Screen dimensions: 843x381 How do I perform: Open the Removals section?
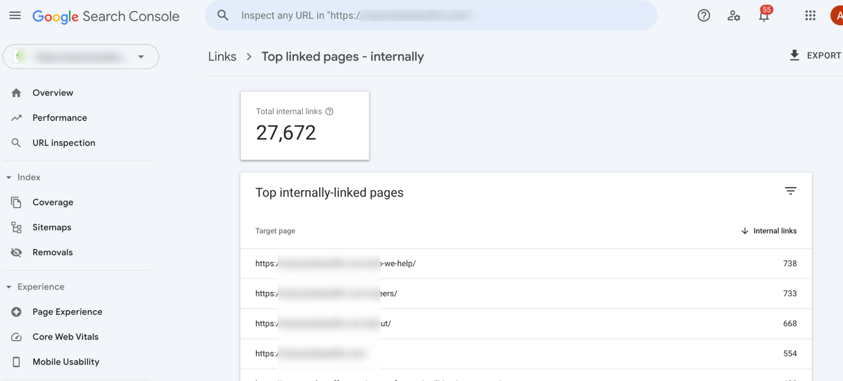coord(52,252)
